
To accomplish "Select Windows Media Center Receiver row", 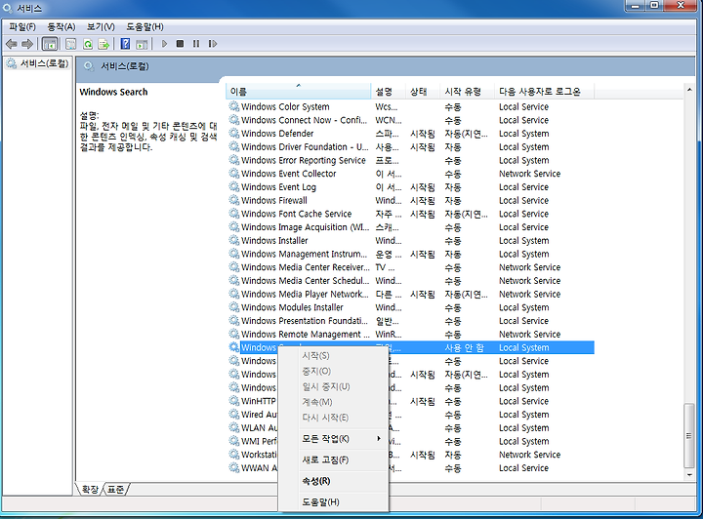I will pyautogui.click(x=410, y=267).
